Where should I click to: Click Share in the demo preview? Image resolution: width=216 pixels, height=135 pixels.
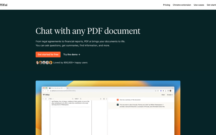(163, 95)
